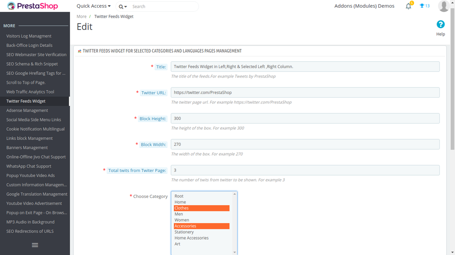Click Twitter Feeds Widget breadcrumb

114,16
